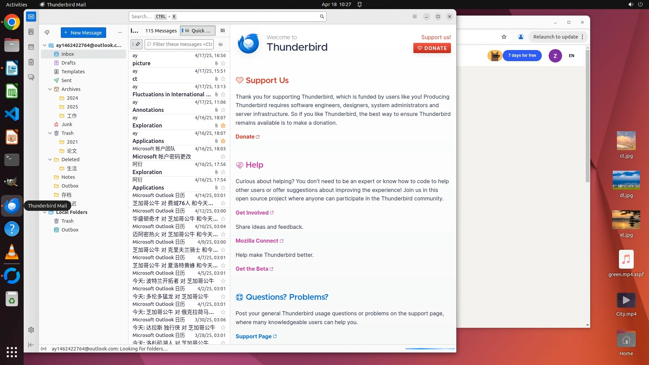Click the New Message button

[x=83, y=32]
